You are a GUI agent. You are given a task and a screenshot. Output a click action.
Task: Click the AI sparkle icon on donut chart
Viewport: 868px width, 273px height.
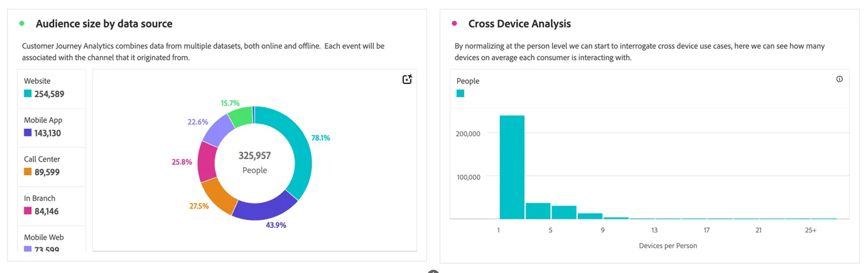click(407, 79)
